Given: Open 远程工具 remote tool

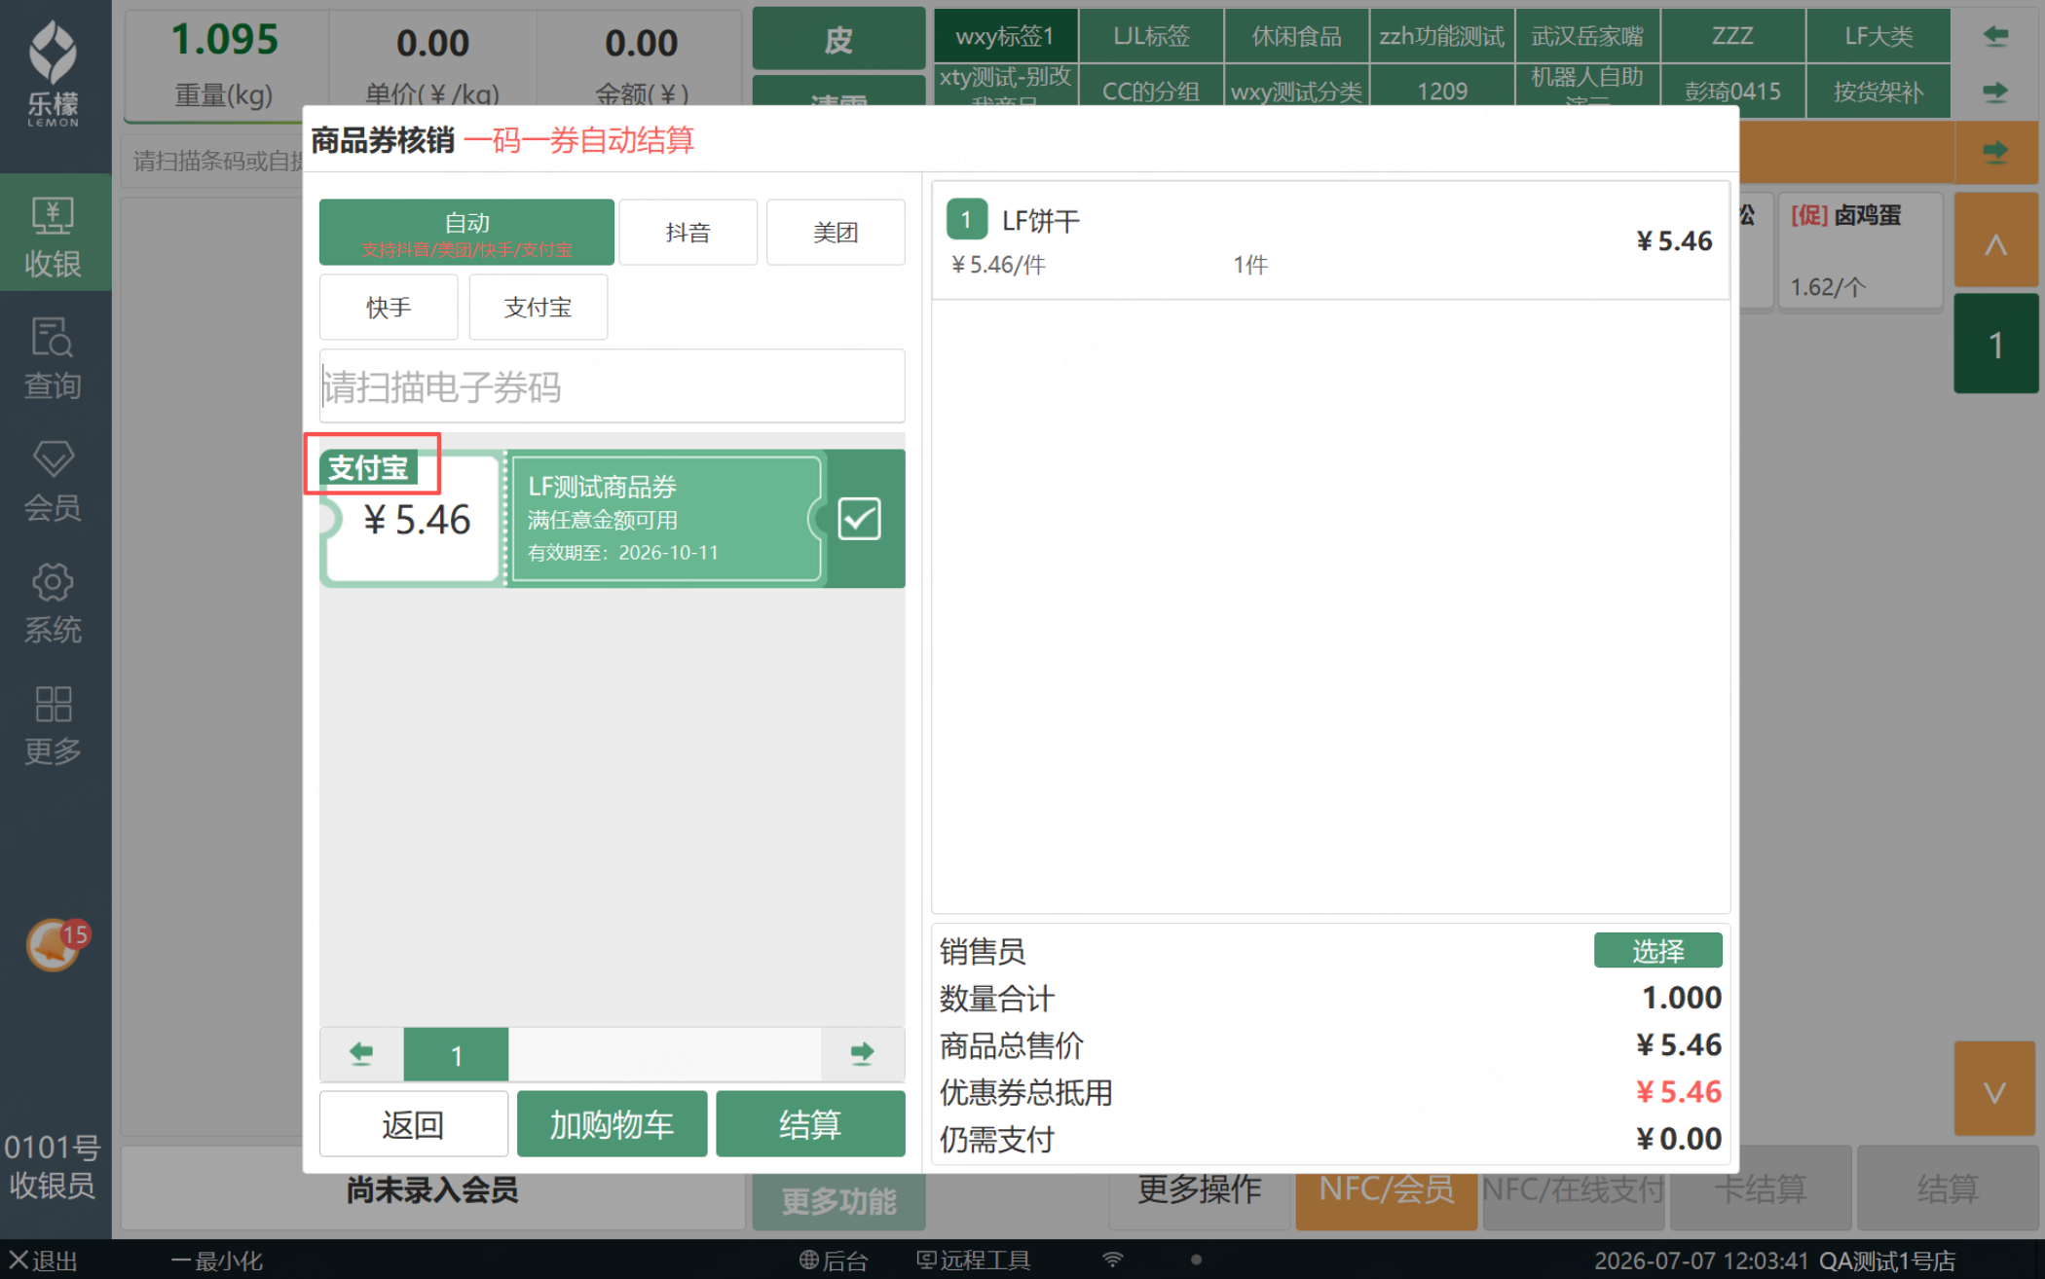Looking at the screenshot, I should tap(973, 1261).
